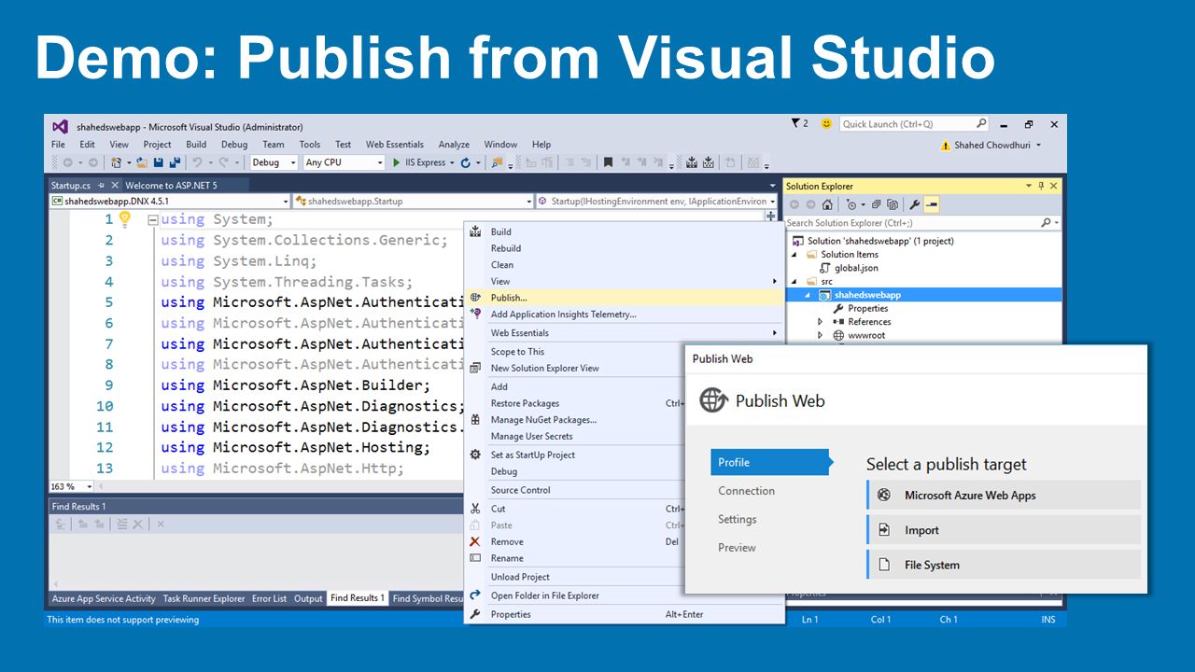
Task: Close the Startup.cs tab
Action: pyautogui.click(x=115, y=186)
